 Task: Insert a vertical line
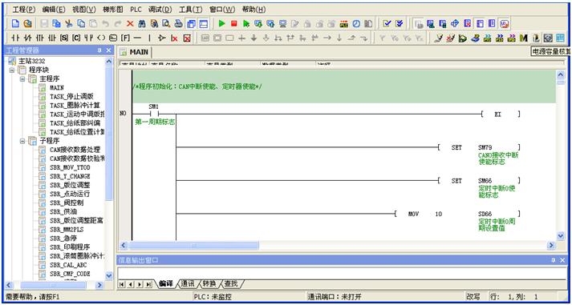149,38
